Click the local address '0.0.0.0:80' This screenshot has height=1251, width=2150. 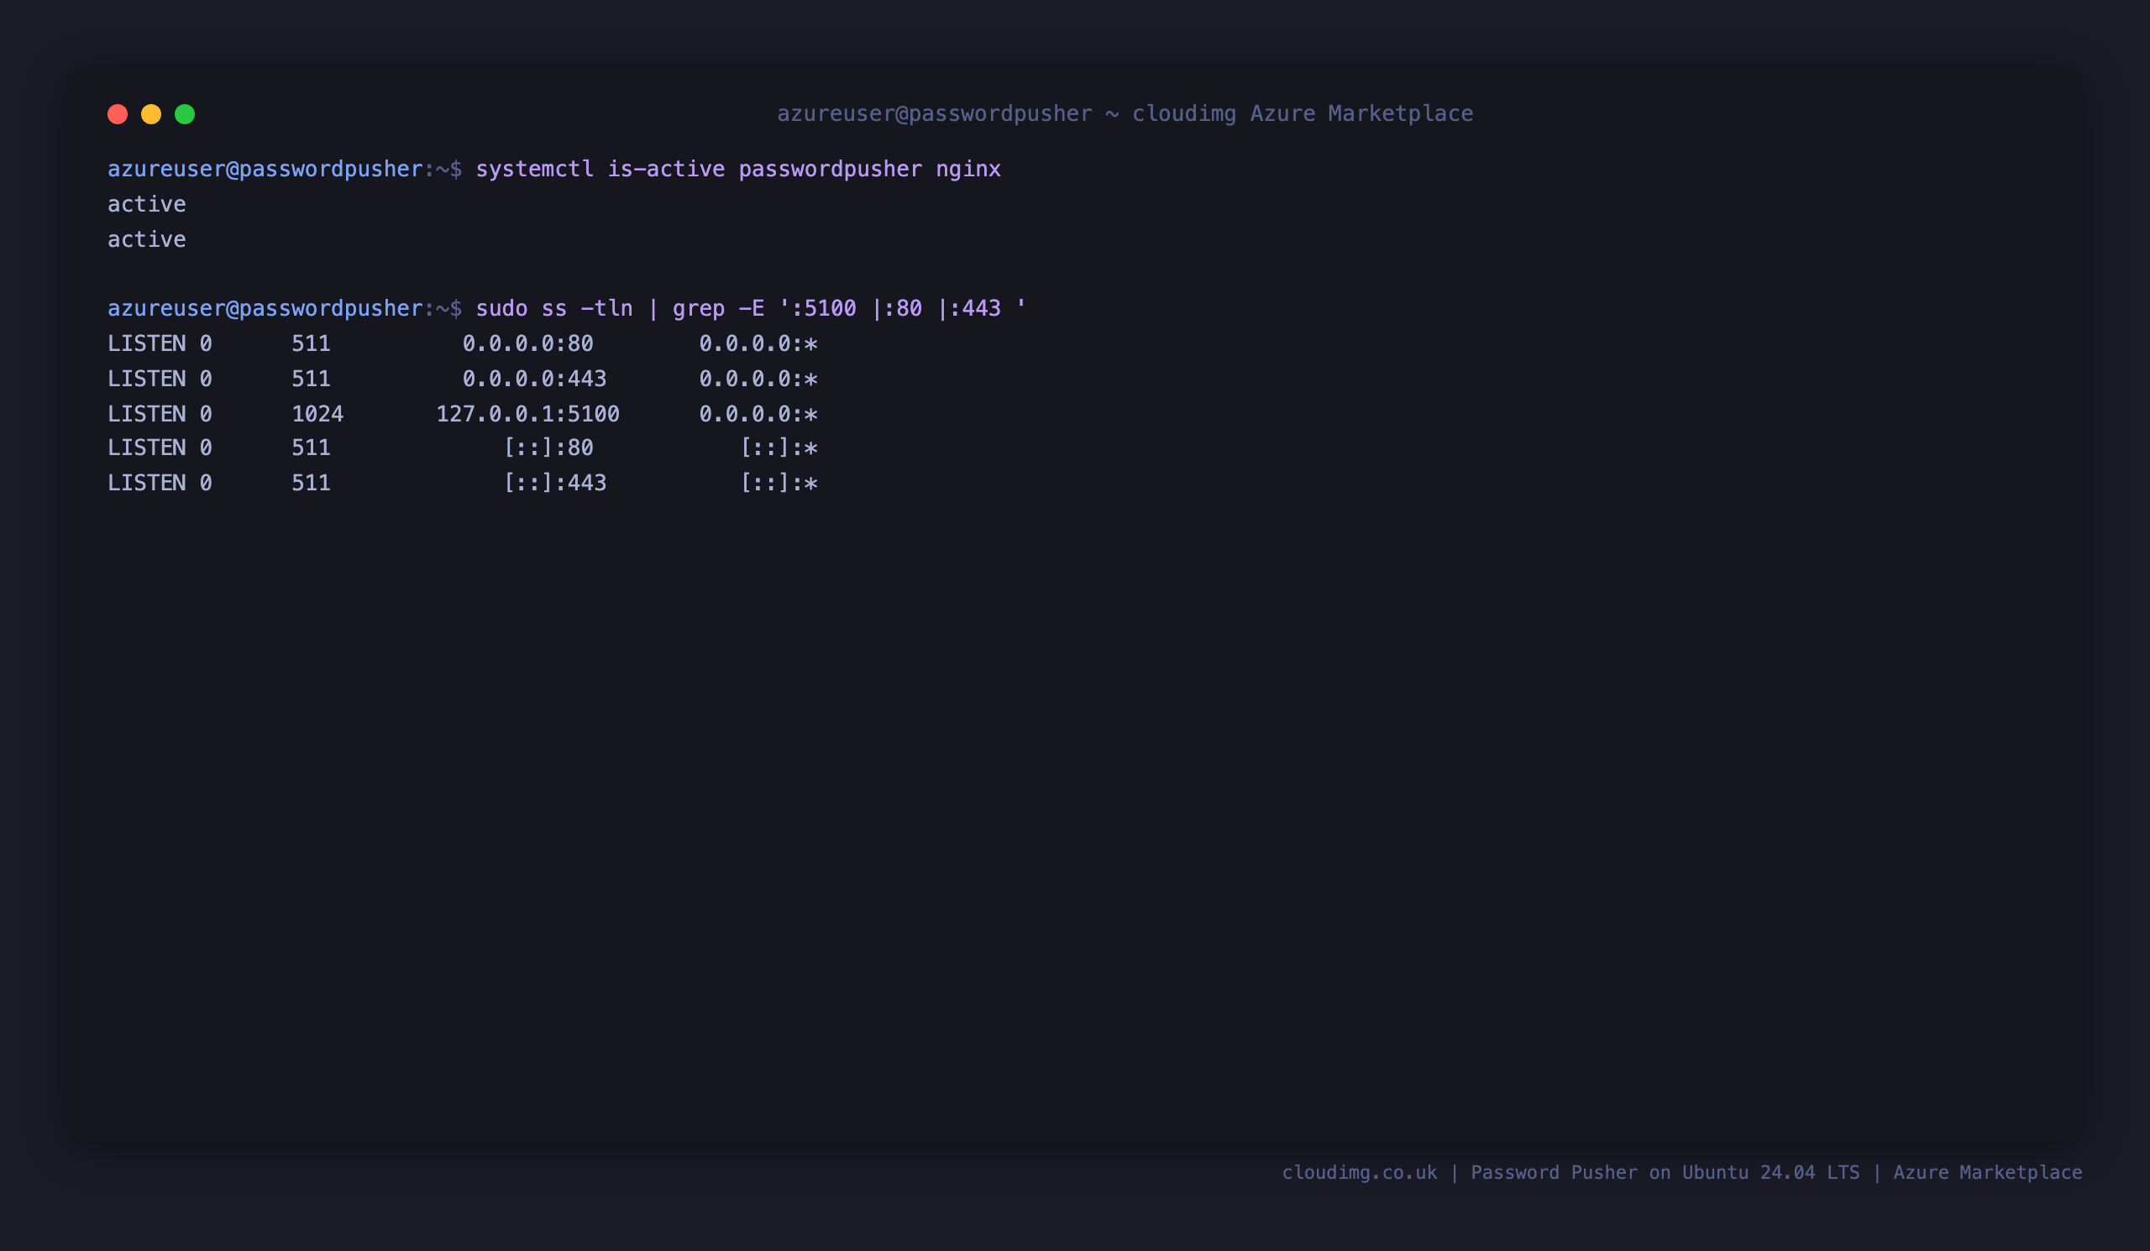[x=528, y=343]
